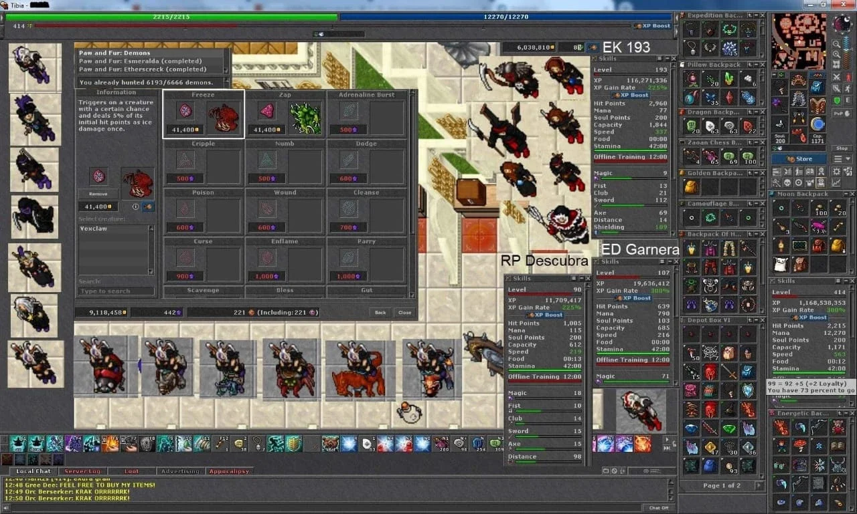Image resolution: width=857 pixels, height=514 pixels.
Task: Select the green creature assigned to Zap
Action: click(305, 118)
